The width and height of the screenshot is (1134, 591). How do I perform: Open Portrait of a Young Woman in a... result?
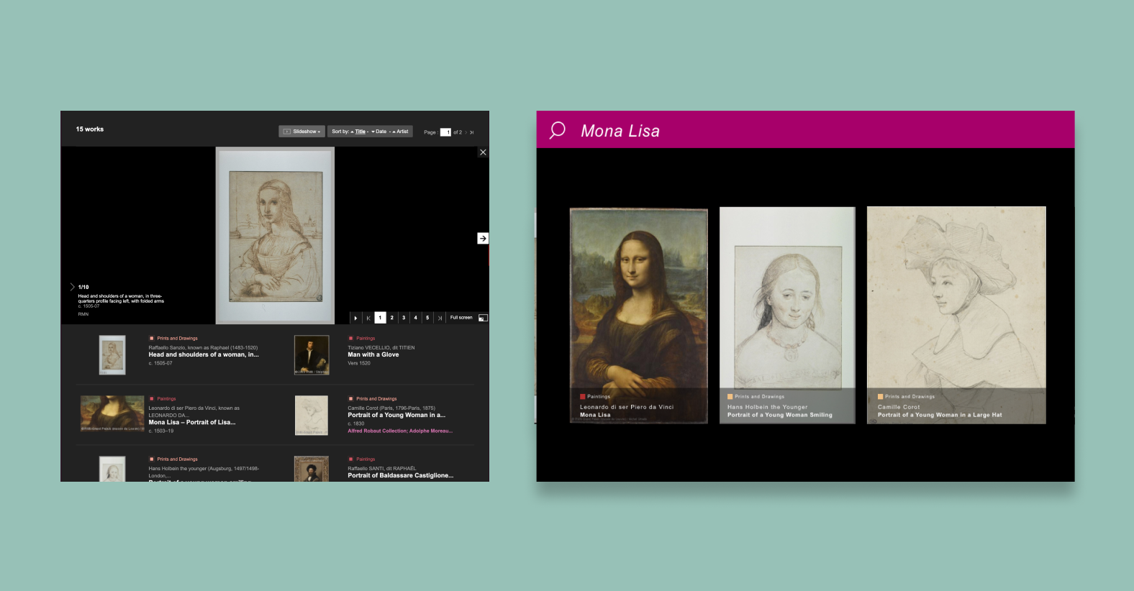[x=396, y=415]
